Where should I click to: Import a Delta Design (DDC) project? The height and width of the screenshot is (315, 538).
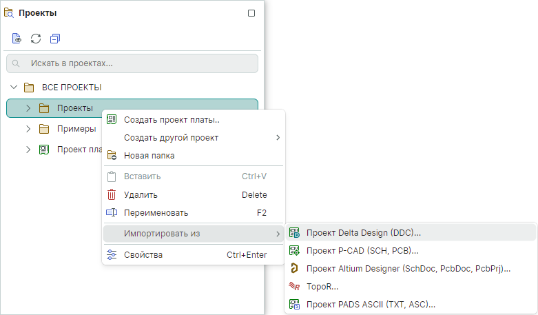363,232
